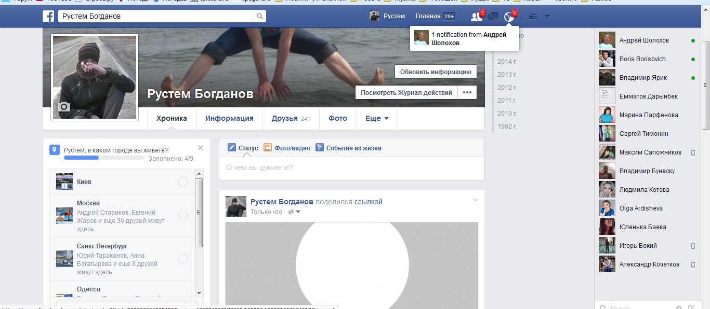
Task: Expand the Еще dropdown tab
Action: pos(377,118)
